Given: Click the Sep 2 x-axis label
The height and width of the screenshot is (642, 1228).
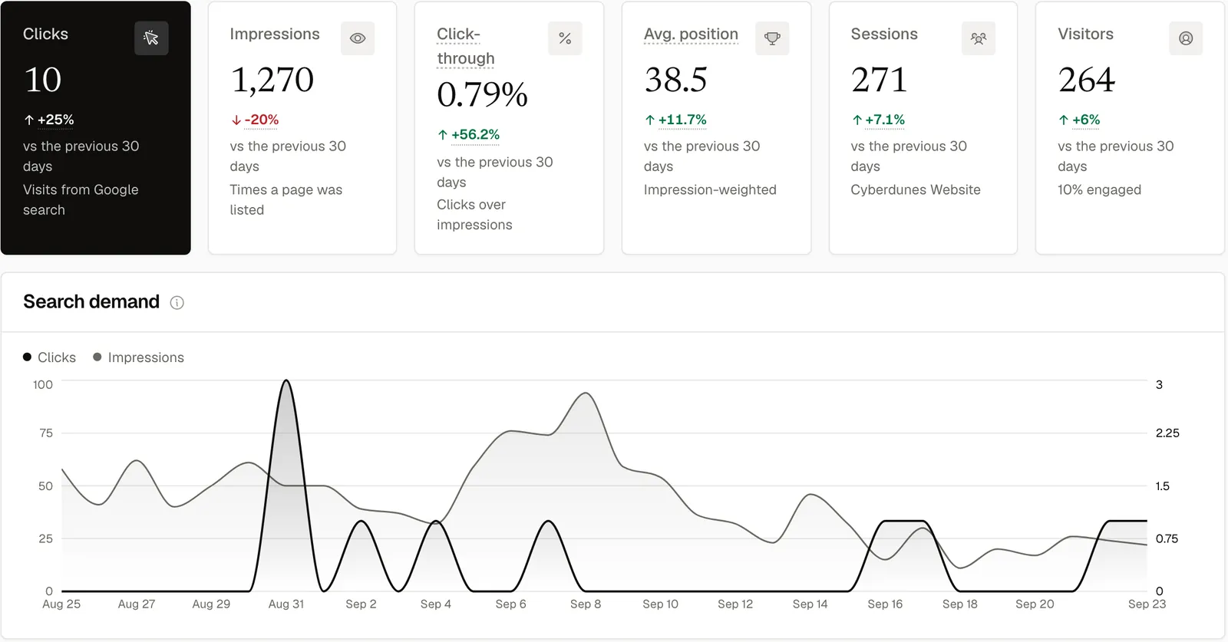Looking at the screenshot, I should tap(361, 604).
